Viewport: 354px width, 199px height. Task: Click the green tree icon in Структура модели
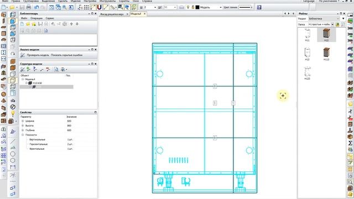(x=28, y=69)
